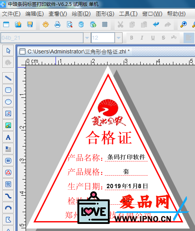Open the 工具(T) menu
Viewport: 195px width, 231px height.
click(128, 14)
